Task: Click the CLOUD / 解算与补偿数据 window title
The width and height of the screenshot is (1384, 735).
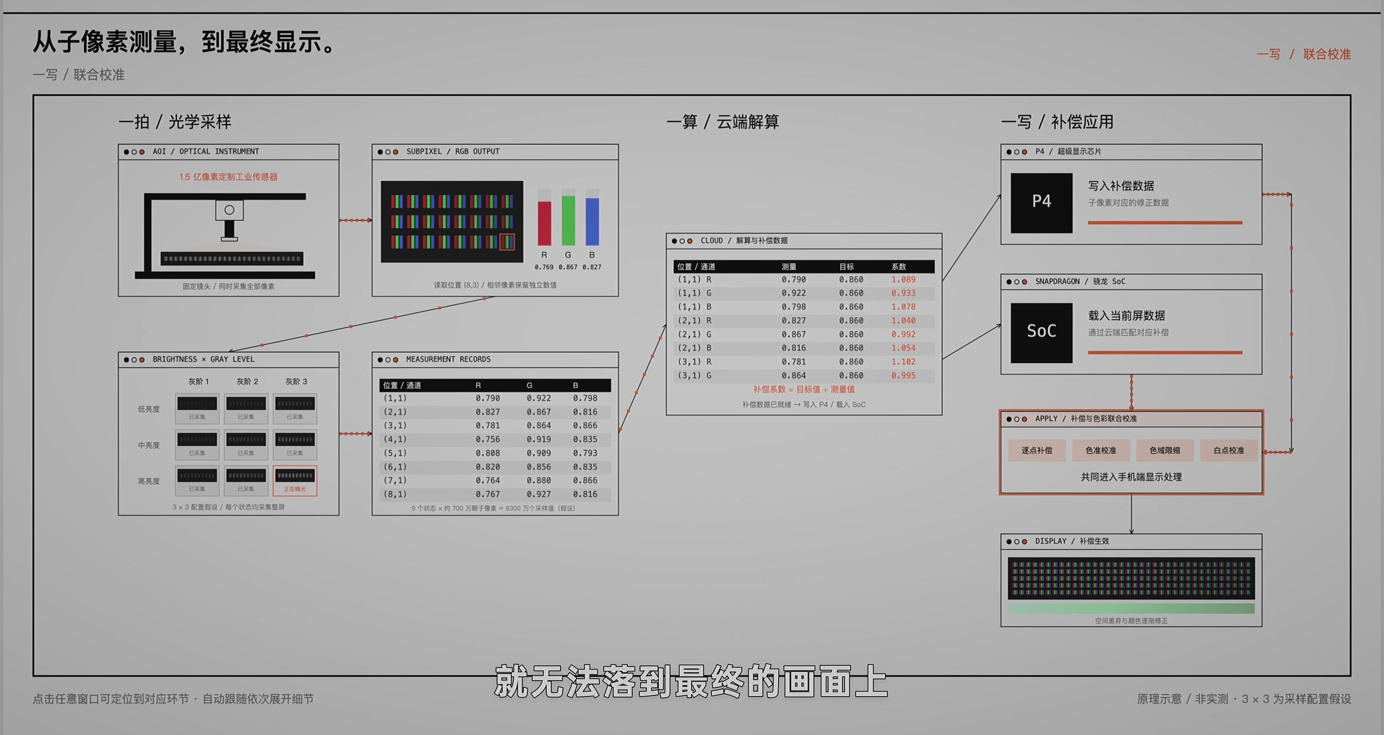Action: pyautogui.click(x=744, y=240)
